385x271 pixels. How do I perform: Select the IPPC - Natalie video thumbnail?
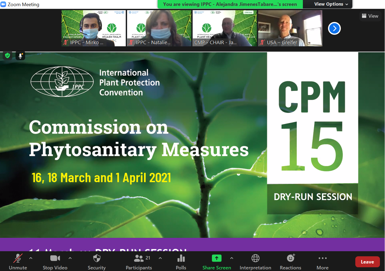click(x=159, y=28)
